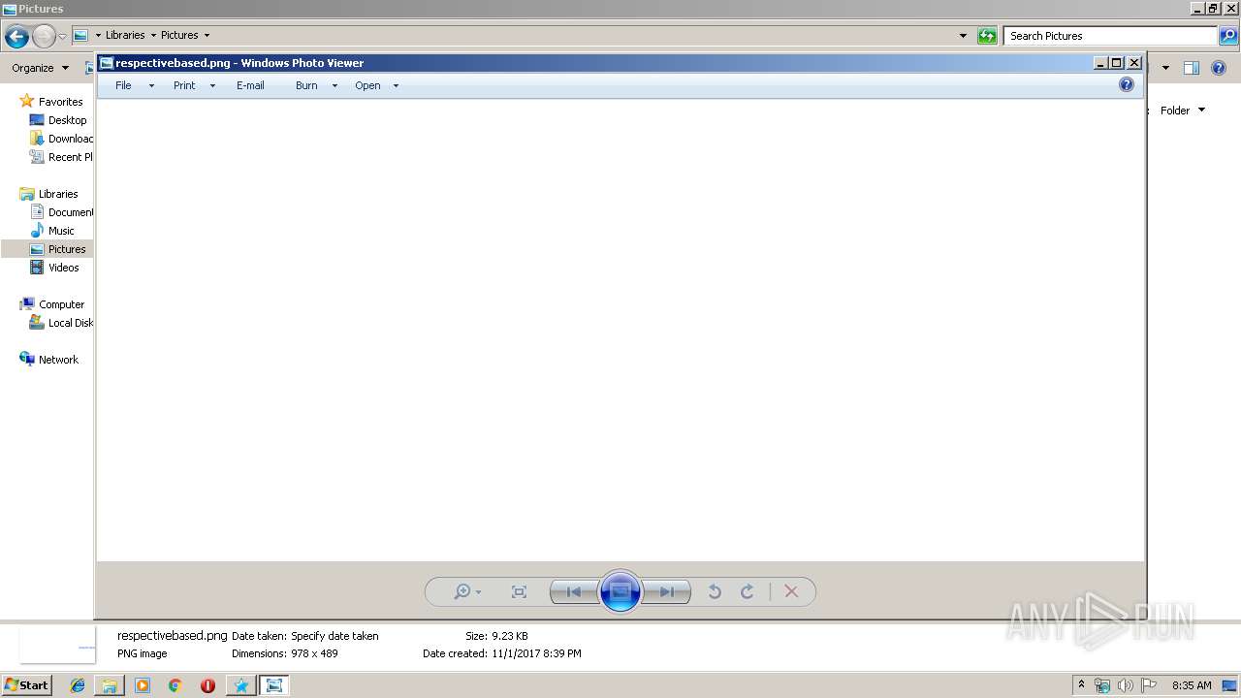The height and width of the screenshot is (698, 1241).
Task: Expand the arrow after Pictures in address bar
Action: click(207, 36)
